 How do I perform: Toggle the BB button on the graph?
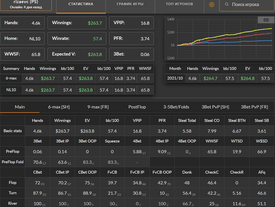coord(266,20)
